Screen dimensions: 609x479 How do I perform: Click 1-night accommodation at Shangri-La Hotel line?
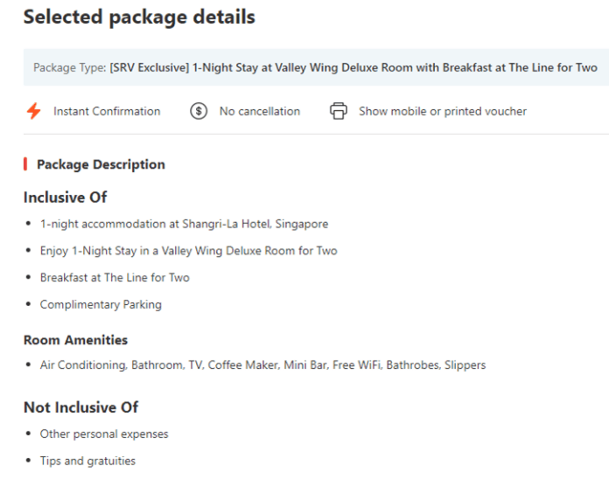(x=184, y=224)
